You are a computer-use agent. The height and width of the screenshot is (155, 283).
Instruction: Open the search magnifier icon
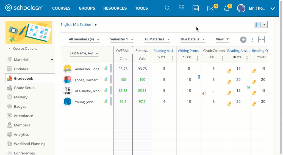click(x=168, y=8)
